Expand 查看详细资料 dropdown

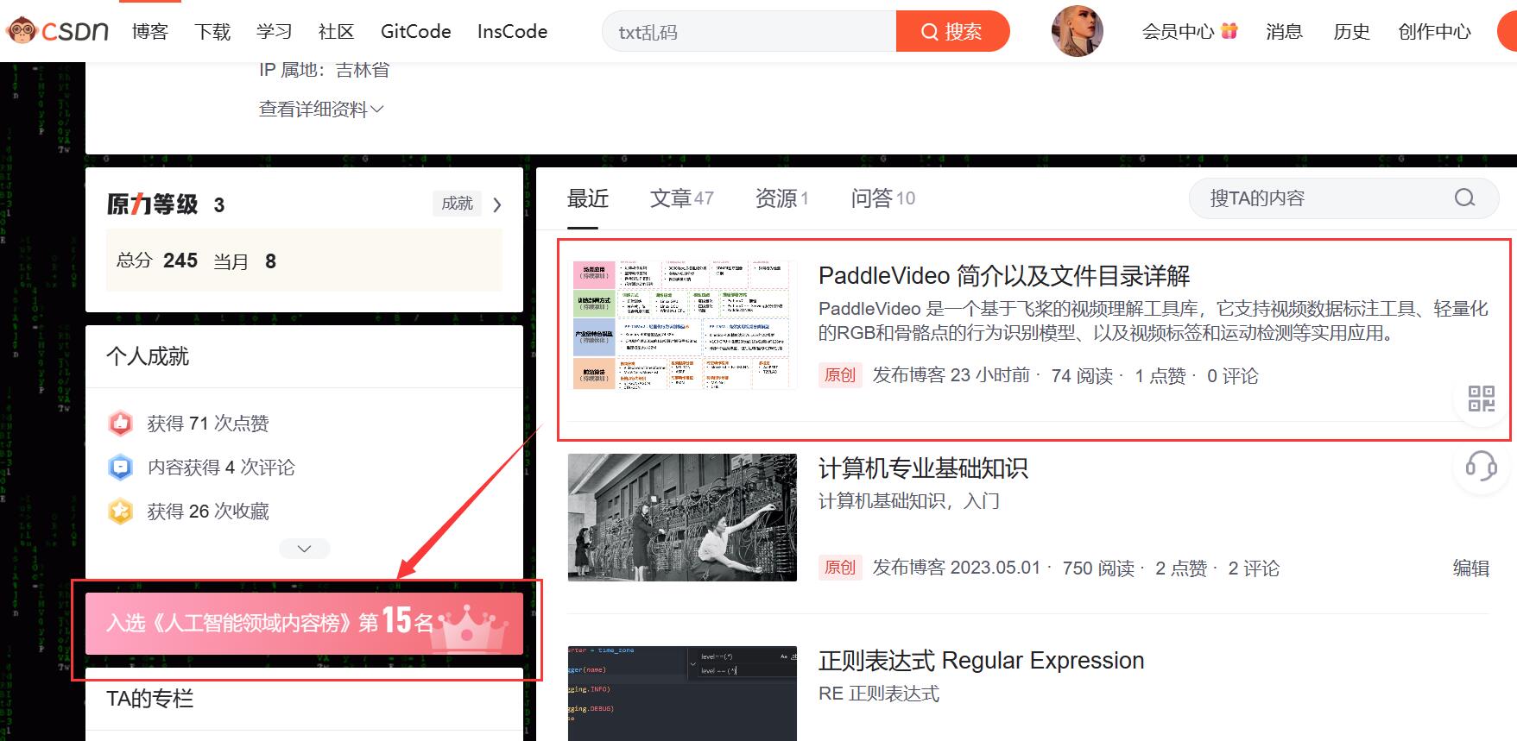pos(321,109)
